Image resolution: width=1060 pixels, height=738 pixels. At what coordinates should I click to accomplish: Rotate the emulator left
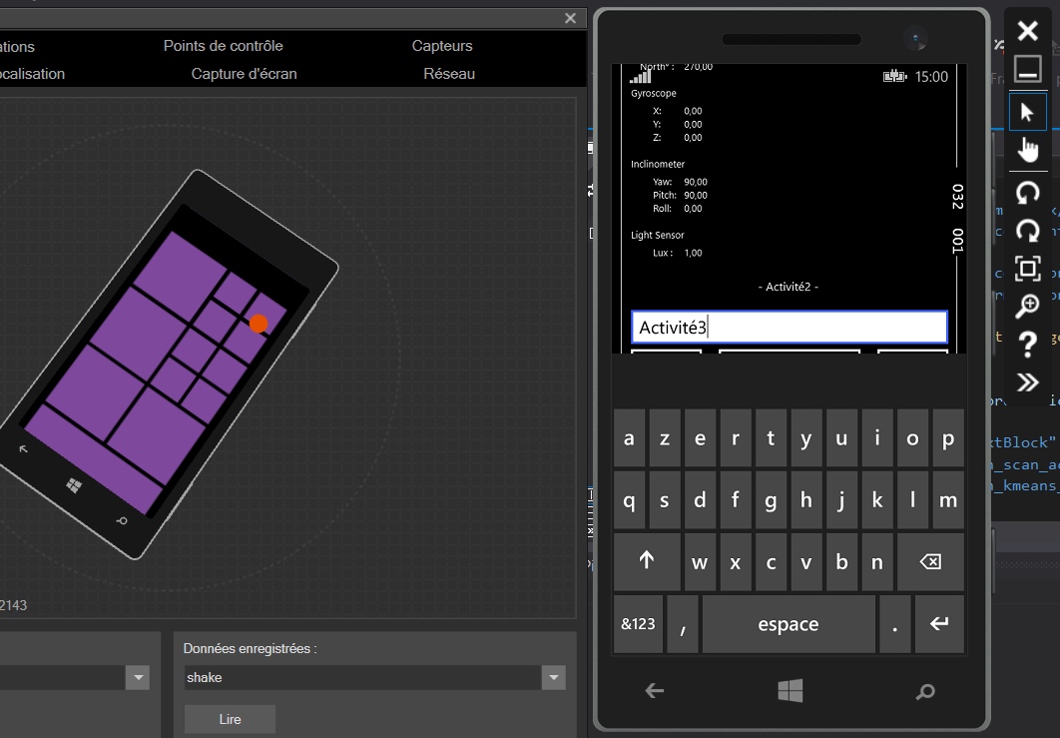tap(1027, 192)
